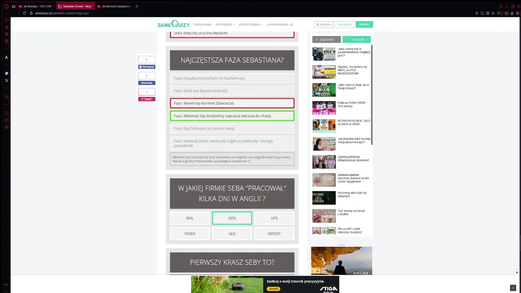Open link Jakie zwierzę kryje się w Twojej duszy
This screenshot has height=293, width=521.
353,86
